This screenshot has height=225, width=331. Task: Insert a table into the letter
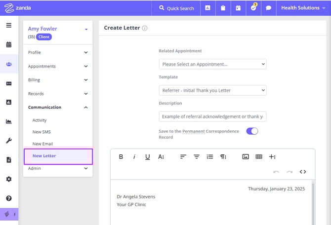(x=259, y=157)
